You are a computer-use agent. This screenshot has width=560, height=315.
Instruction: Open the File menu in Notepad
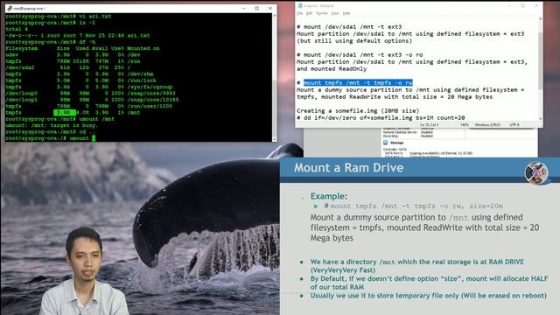coord(299,13)
